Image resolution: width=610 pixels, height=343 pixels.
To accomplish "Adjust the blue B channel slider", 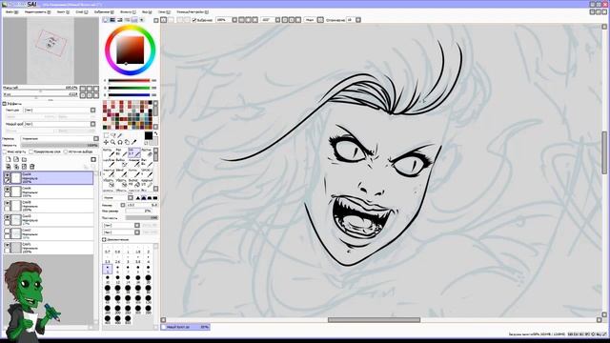I will pyautogui.click(x=130, y=94).
